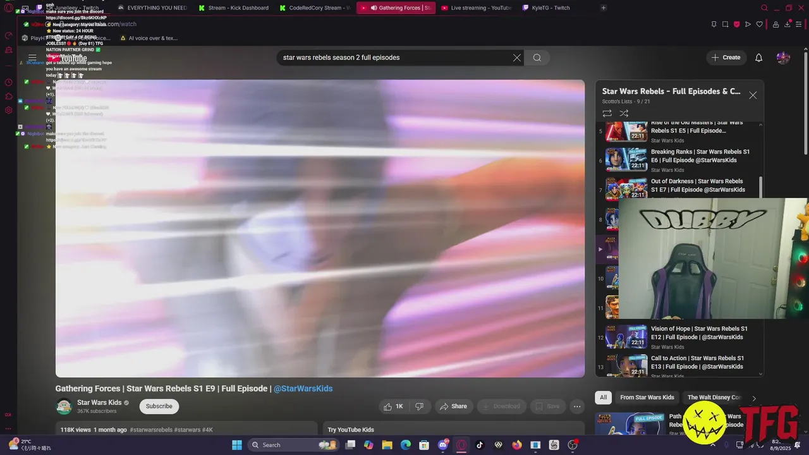Click taskbar Search box
The image size is (809, 455).
coord(293,445)
